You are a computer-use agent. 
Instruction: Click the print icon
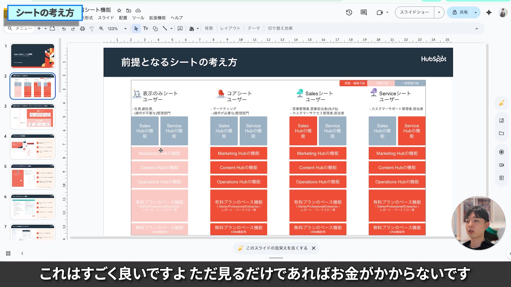[83, 28]
